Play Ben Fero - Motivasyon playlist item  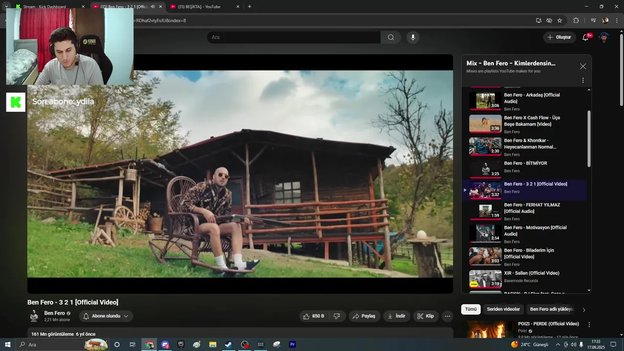click(525, 234)
